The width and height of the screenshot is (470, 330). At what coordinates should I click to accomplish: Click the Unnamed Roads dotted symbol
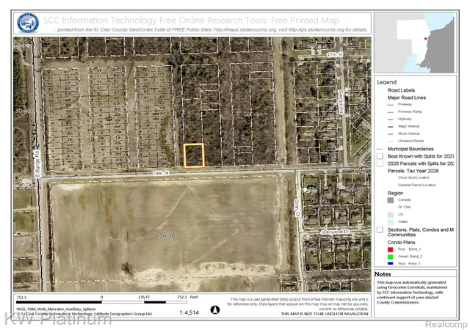(390, 141)
